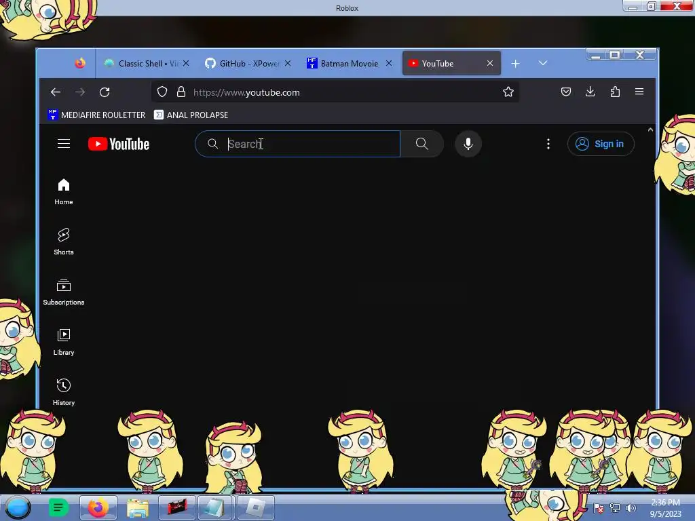Go back with Firefox back arrow
The image size is (695, 521).
56,92
